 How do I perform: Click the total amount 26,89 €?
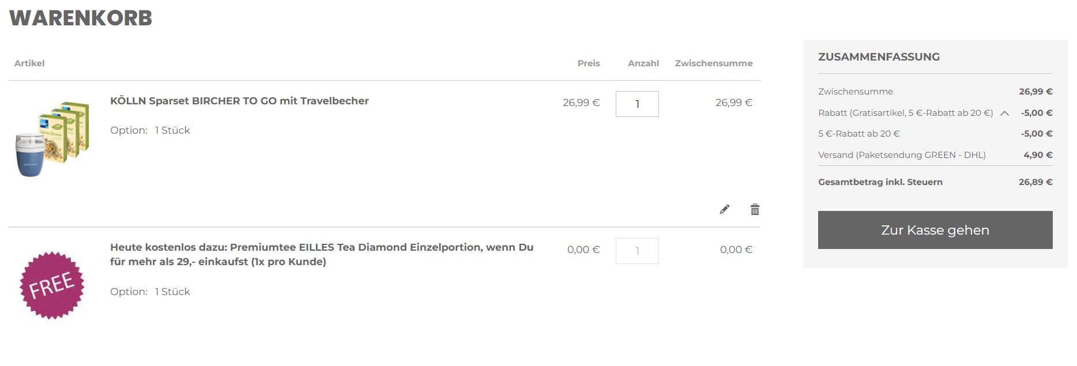tap(1035, 182)
